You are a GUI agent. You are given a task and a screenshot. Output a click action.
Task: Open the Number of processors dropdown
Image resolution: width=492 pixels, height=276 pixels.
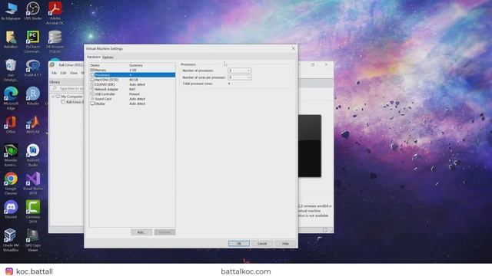pyautogui.click(x=239, y=71)
